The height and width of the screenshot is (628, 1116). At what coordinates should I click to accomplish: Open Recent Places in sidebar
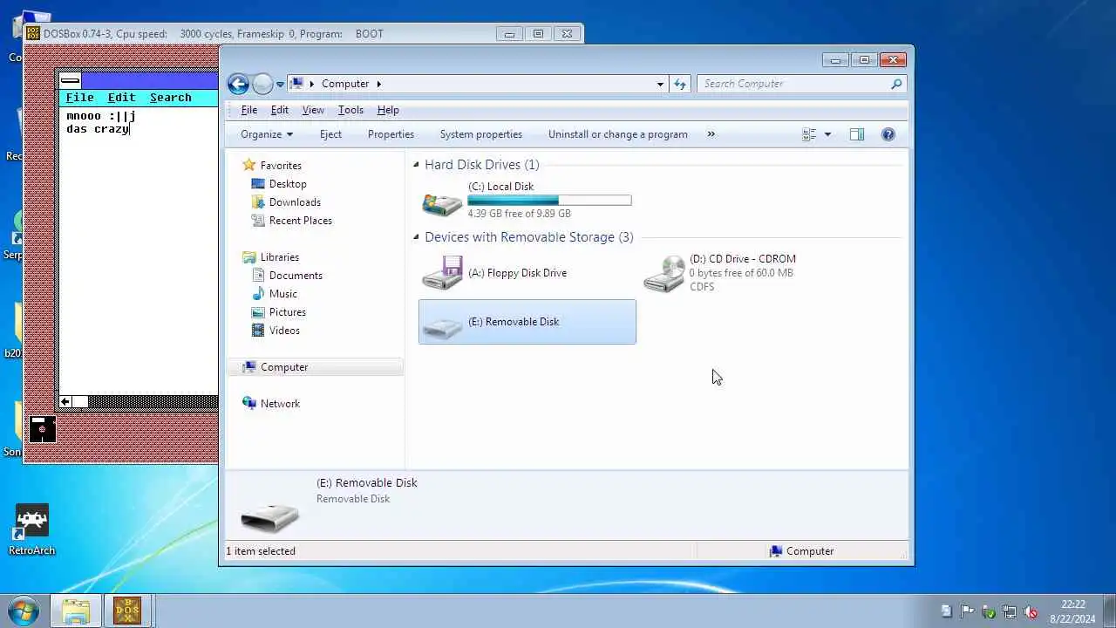tap(300, 221)
